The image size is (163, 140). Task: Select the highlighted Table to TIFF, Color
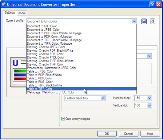coord(81,89)
